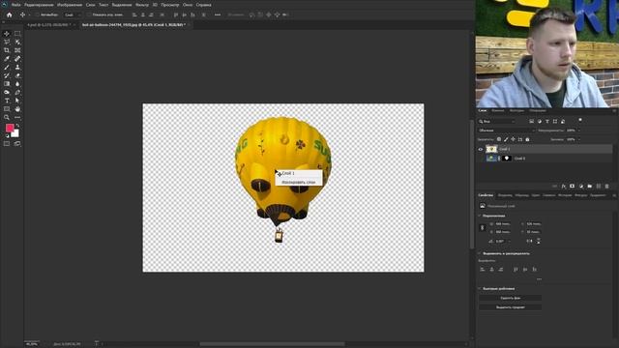The image size is (619, 348).
Task: Create new adjustment layer icon
Action: (x=581, y=187)
